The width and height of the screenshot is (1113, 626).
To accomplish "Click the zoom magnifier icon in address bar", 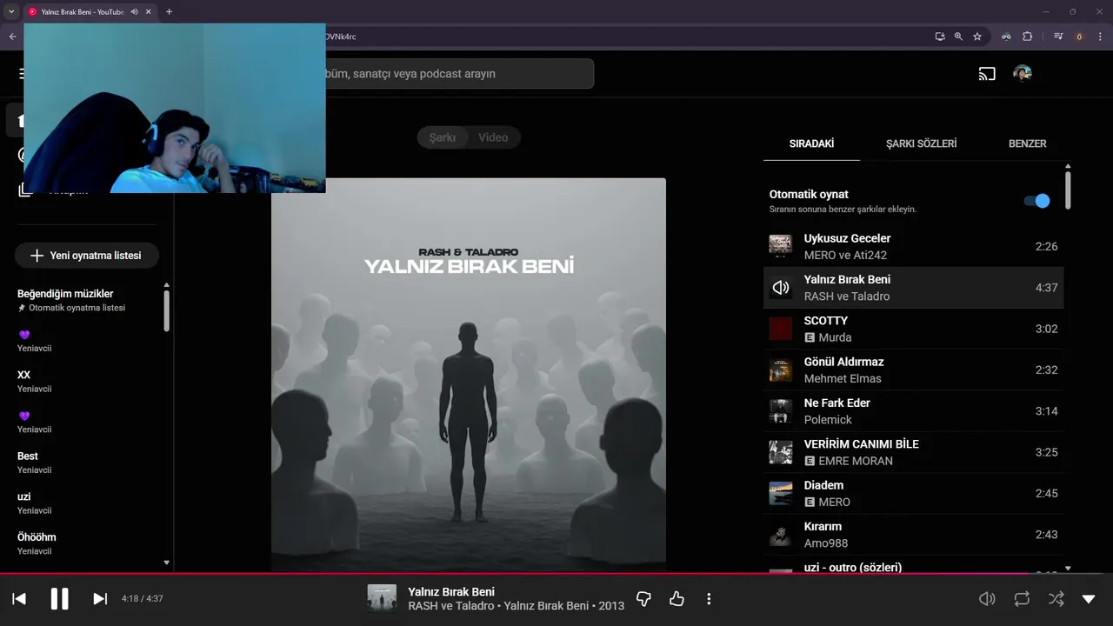I will click(x=958, y=37).
